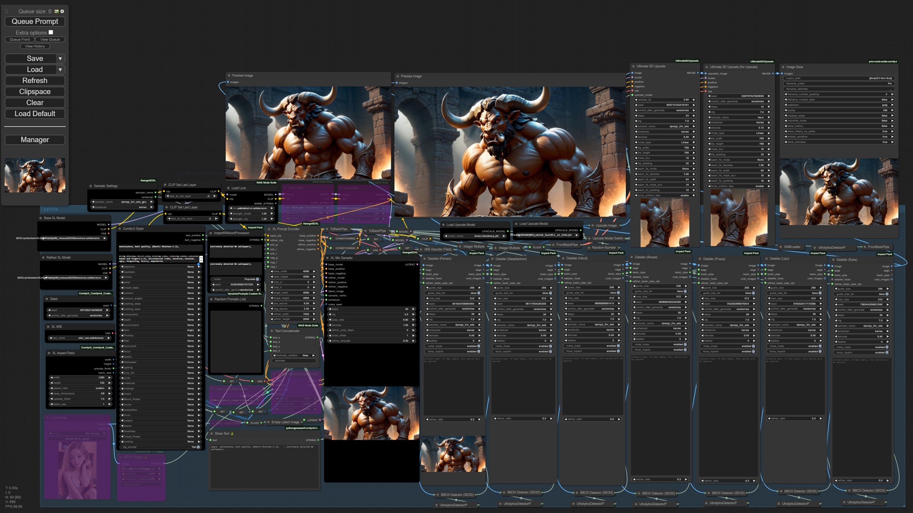Open the Save dropdown arrow
The image size is (913, 513).
point(60,59)
